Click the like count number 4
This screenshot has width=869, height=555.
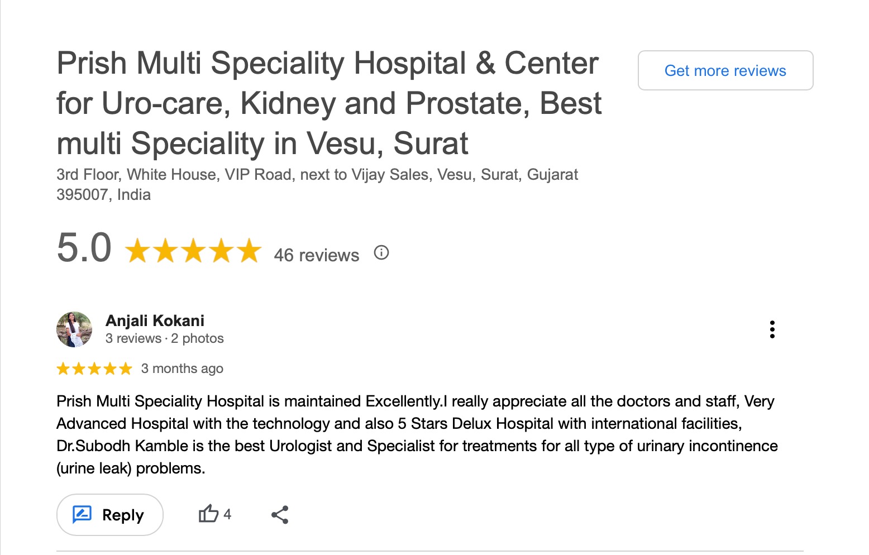pyautogui.click(x=227, y=514)
